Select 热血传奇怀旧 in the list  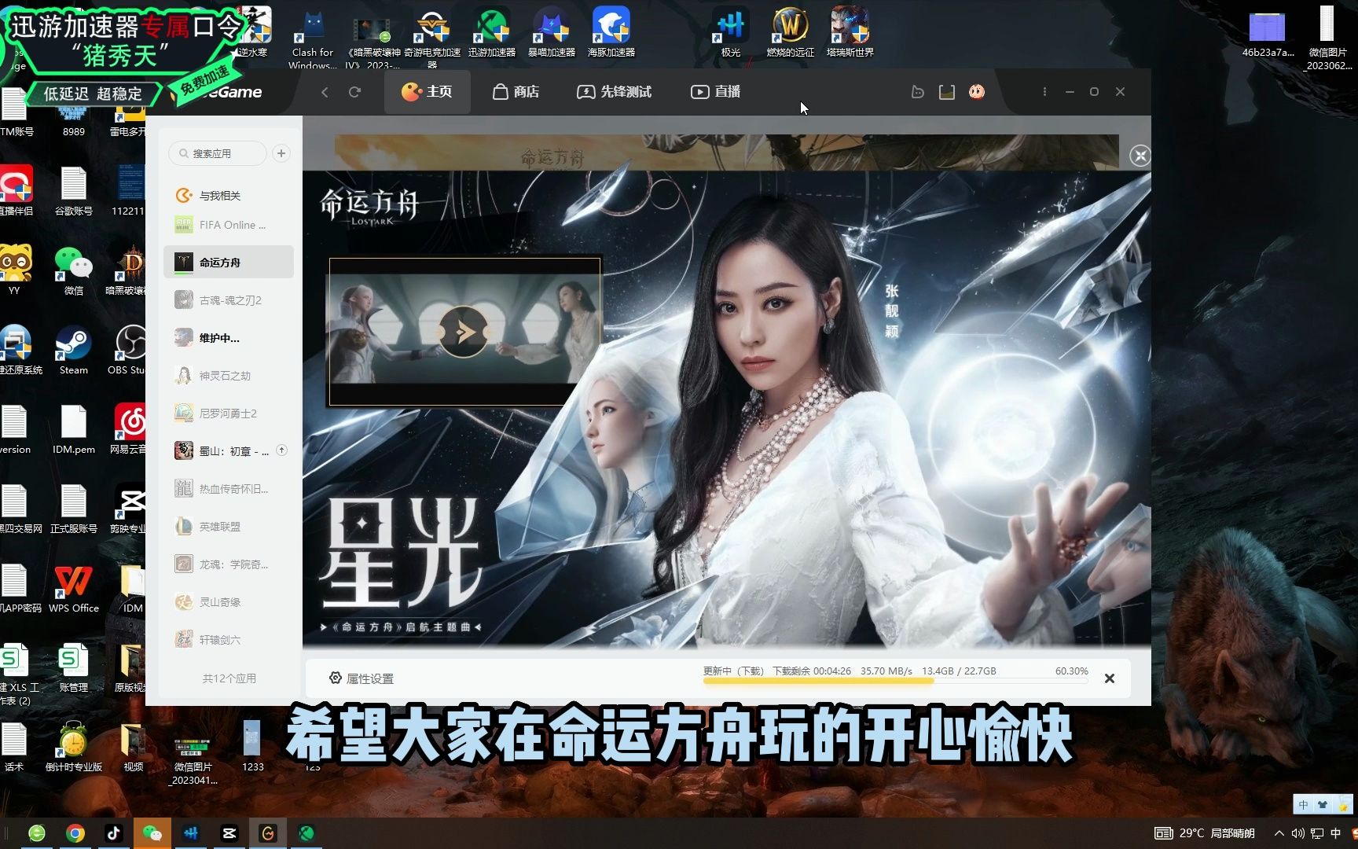click(229, 488)
